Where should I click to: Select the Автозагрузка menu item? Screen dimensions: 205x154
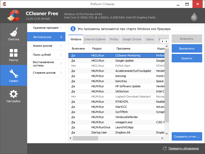click(46, 37)
